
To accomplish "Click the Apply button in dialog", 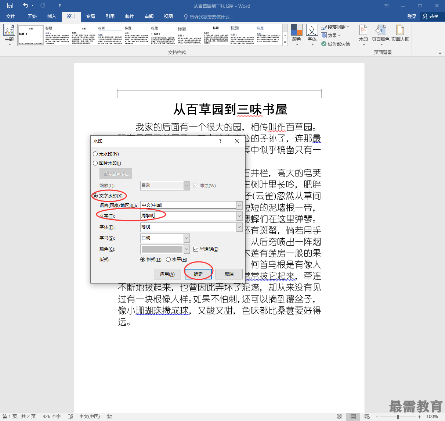I will click(x=167, y=274).
